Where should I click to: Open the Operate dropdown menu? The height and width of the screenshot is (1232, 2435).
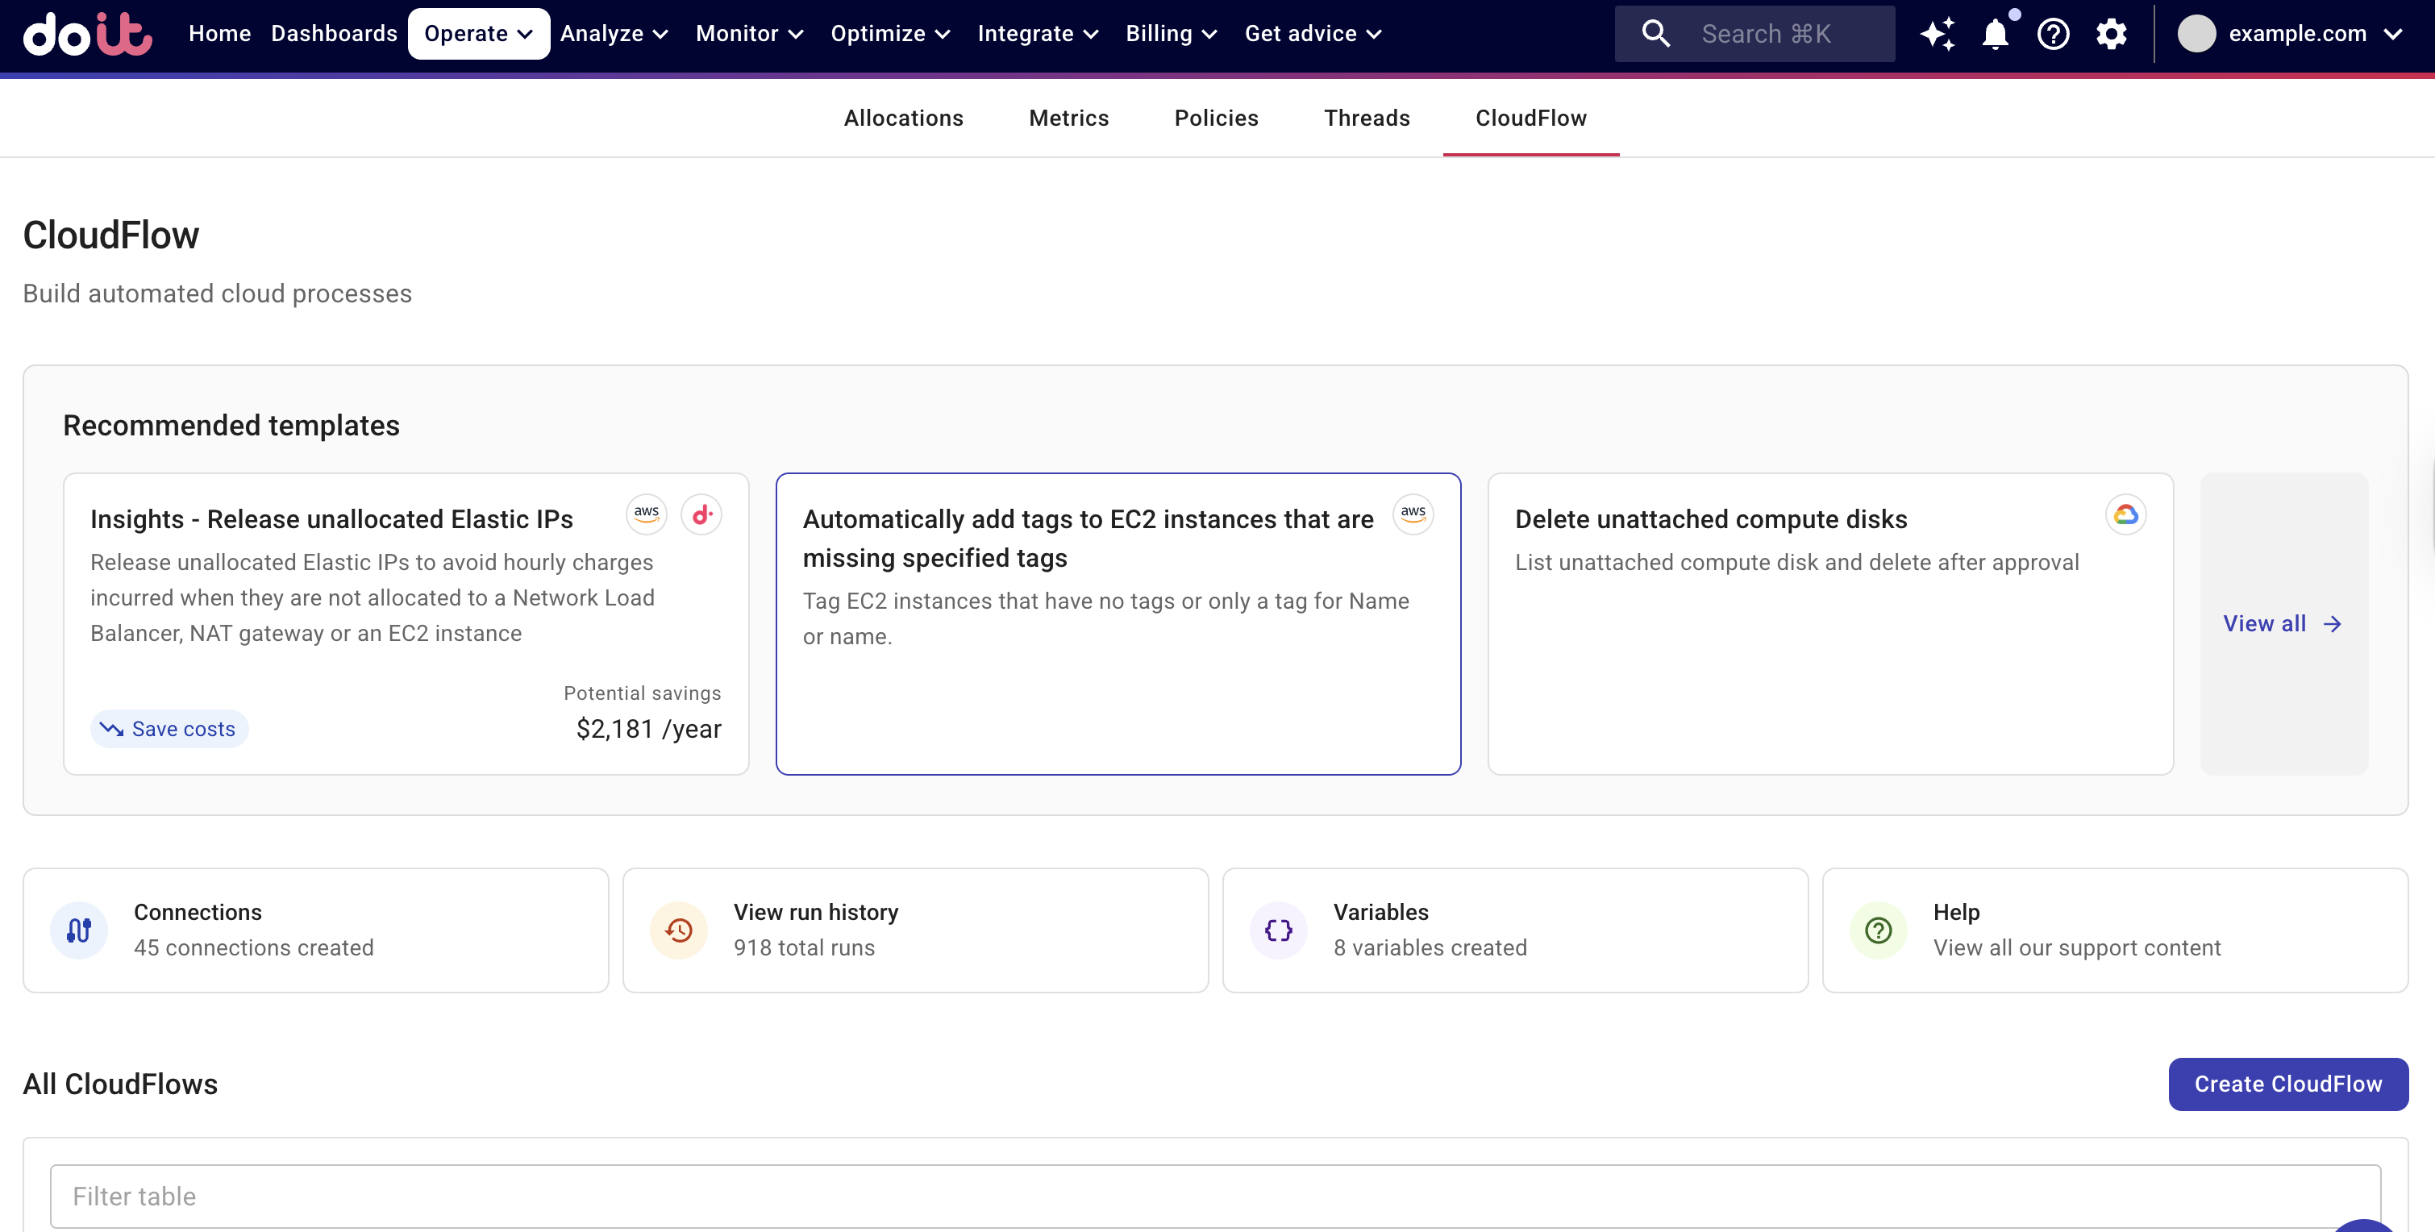click(478, 33)
